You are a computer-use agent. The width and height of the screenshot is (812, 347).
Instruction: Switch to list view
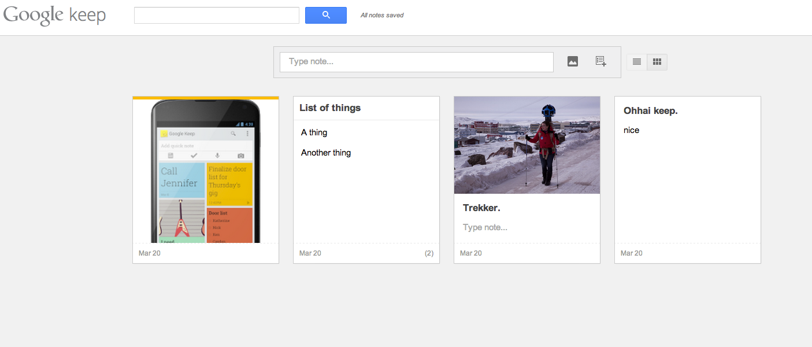[637, 62]
